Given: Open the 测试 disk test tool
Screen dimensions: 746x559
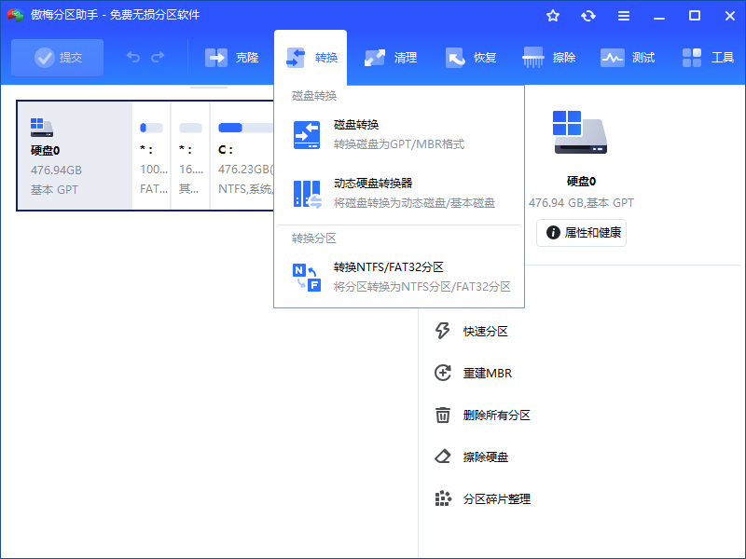Looking at the screenshot, I should (628, 57).
